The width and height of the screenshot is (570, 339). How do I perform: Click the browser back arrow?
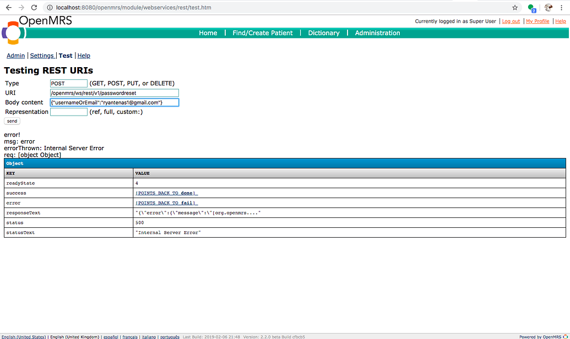[x=8, y=8]
